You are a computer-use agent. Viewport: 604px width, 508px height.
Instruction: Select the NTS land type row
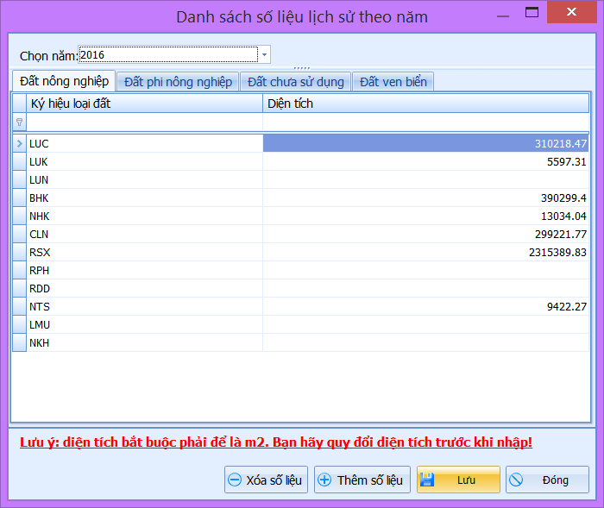[144, 307]
